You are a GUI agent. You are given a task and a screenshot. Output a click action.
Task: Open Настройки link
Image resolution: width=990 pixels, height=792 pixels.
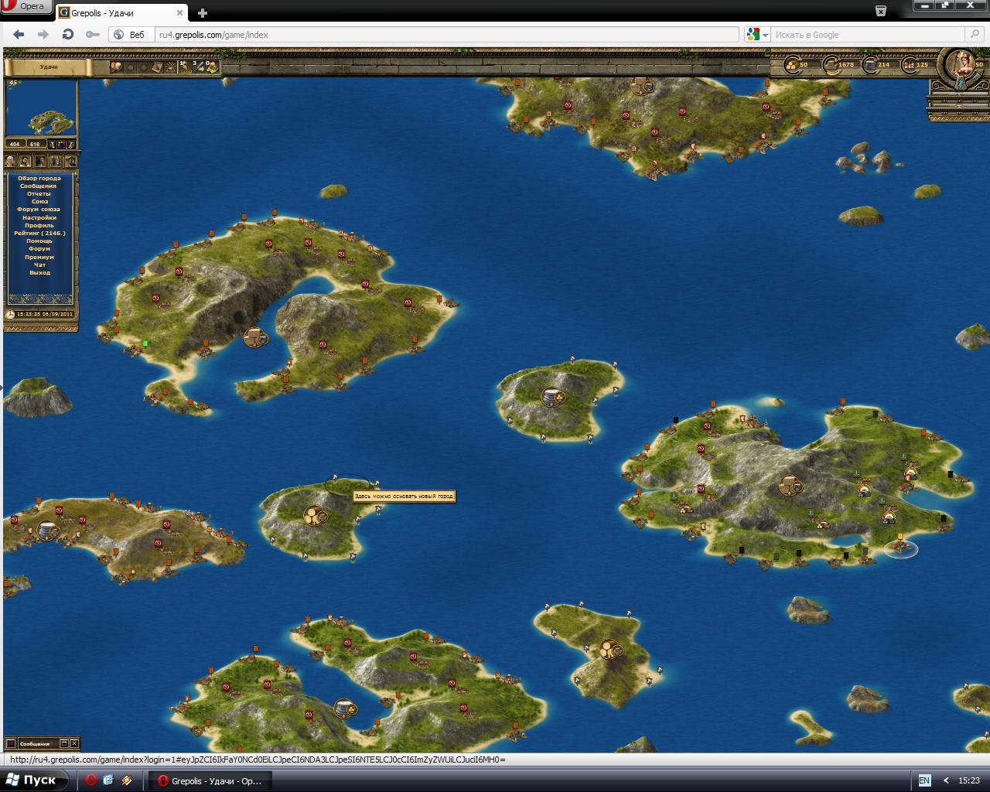click(39, 218)
